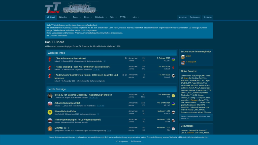
Task: Open the Suche search button
Action: tap(208, 17)
